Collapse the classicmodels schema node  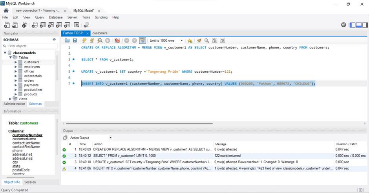coord(5,53)
